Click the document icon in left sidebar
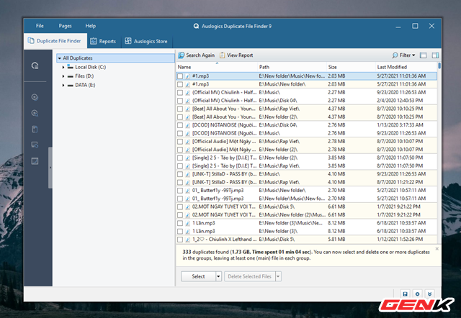This screenshot has width=461, height=318. coord(35,130)
